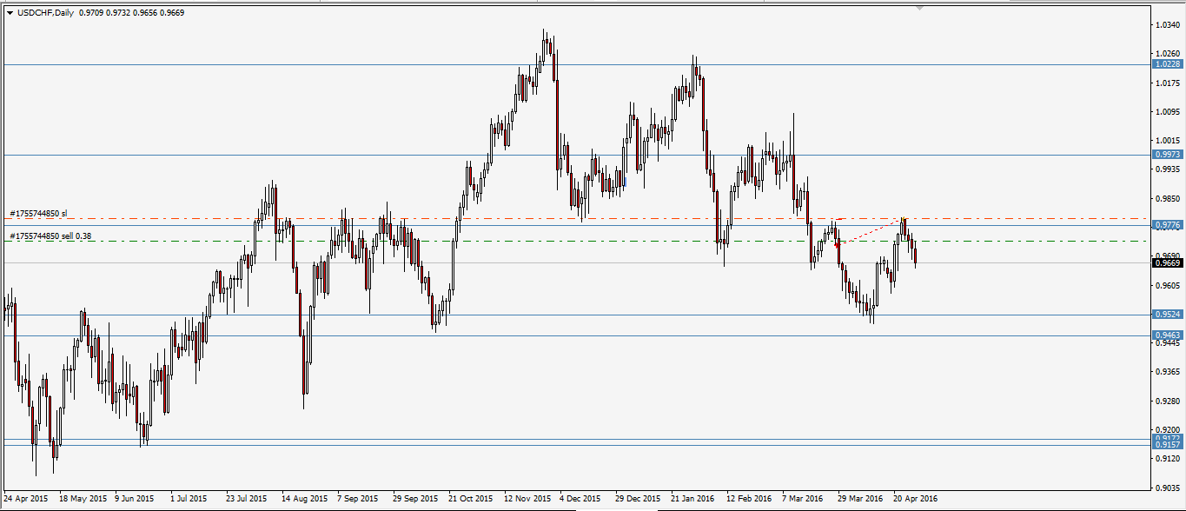Click the 21 Jan 2016 date label

(x=692, y=499)
